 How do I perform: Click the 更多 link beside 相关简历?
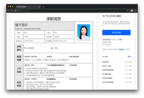point(130,57)
